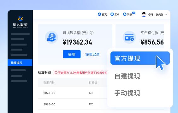This screenshot has width=178, height=113.
Task: Choose 自建提现 from the popup menu
Action: 127,76
